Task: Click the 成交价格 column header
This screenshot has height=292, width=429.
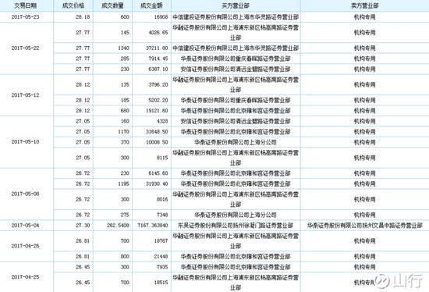Action: point(73,5)
